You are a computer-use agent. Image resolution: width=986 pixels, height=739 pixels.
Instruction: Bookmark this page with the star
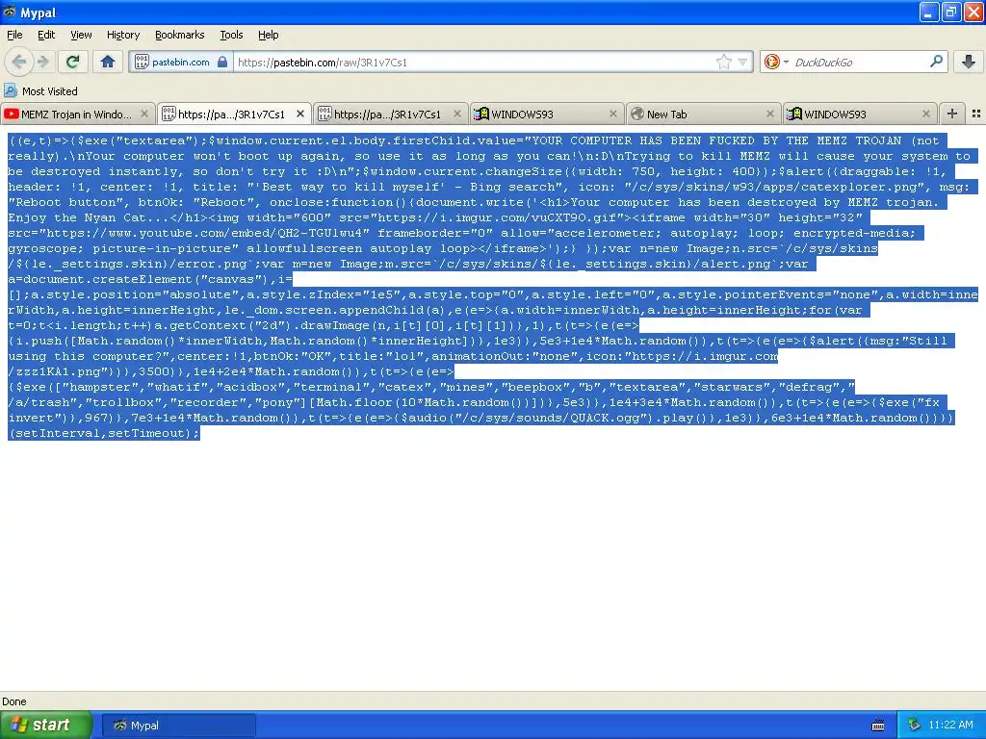[x=724, y=62]
